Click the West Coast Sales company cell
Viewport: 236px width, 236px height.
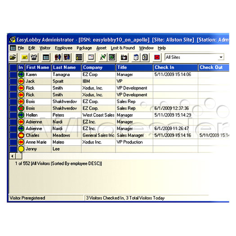pyautogui.click(x=98, y=115)
